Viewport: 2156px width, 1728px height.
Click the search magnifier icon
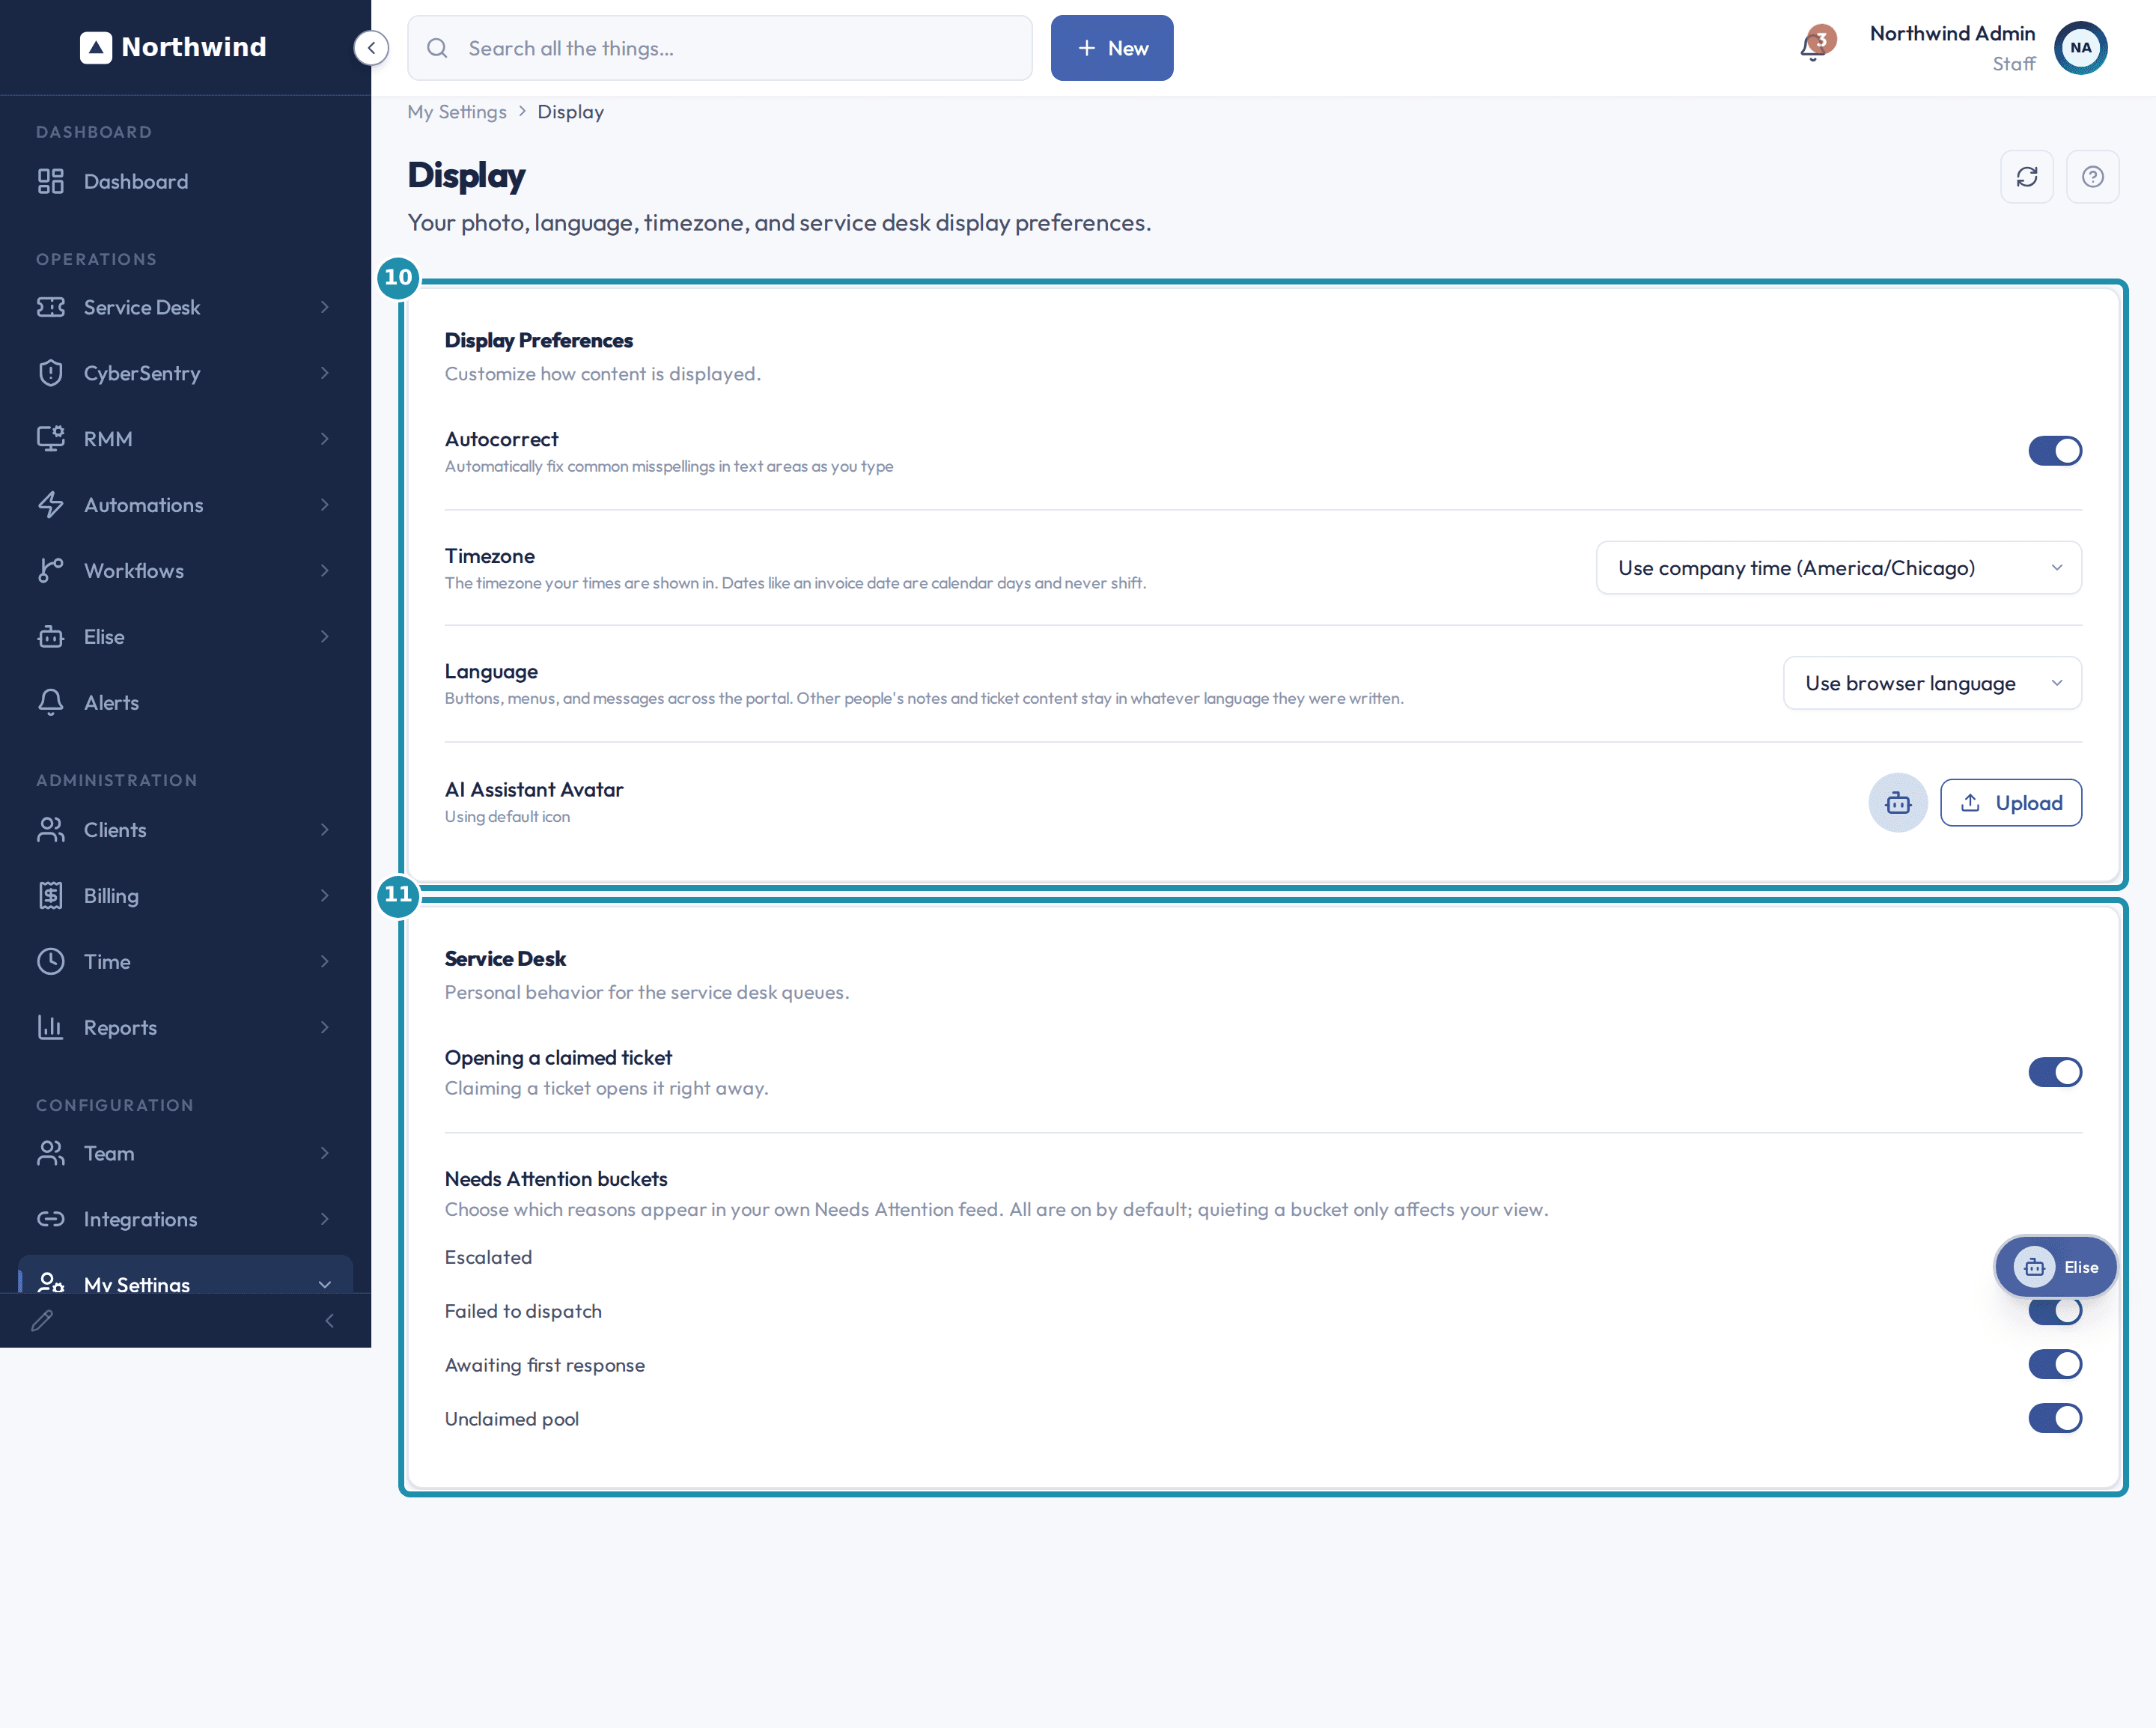tap(437, 48)
